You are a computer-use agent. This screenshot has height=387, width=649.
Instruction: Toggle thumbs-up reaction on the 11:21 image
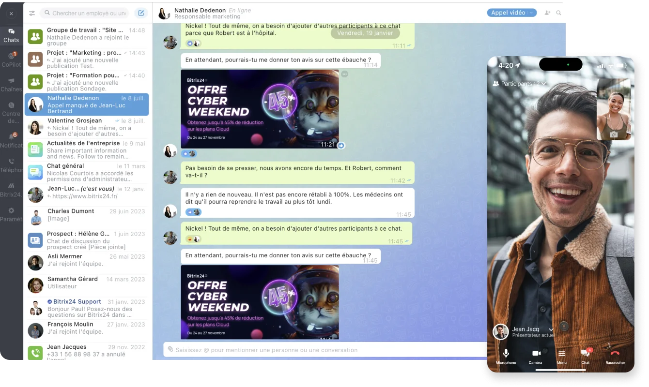point(341,145)
